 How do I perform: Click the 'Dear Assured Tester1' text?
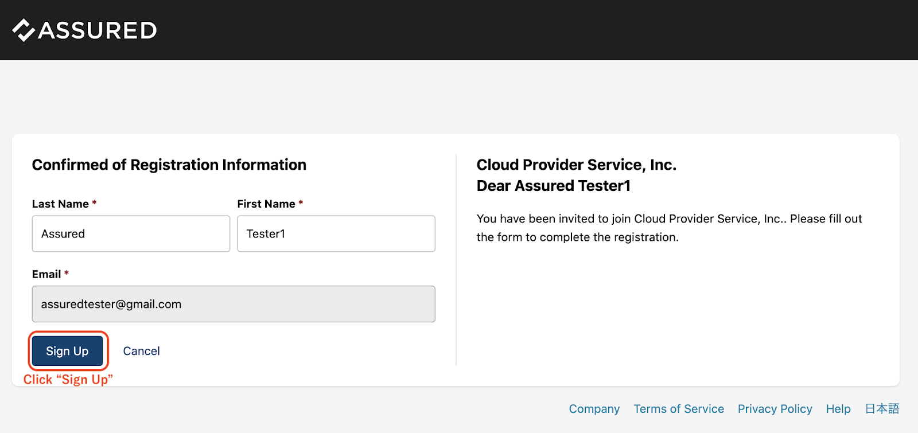(x=554, y=186)
